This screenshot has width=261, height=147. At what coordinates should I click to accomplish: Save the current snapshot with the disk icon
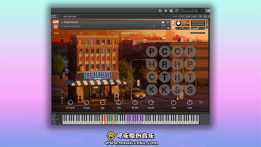(x=154, y=27)
